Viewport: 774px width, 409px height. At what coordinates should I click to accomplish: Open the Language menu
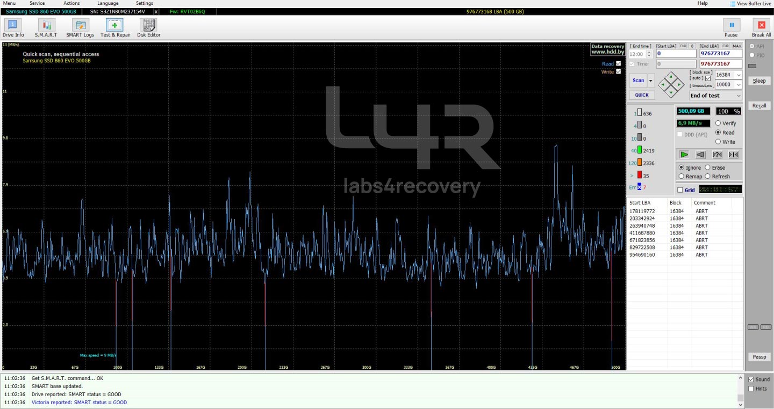pyautogui.click(x=107, y=3)
